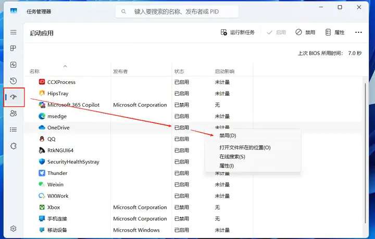Open the hamburger navigation menu

point(14,32)
